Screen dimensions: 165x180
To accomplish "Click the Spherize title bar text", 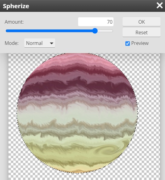I will (x=16, y=6).
